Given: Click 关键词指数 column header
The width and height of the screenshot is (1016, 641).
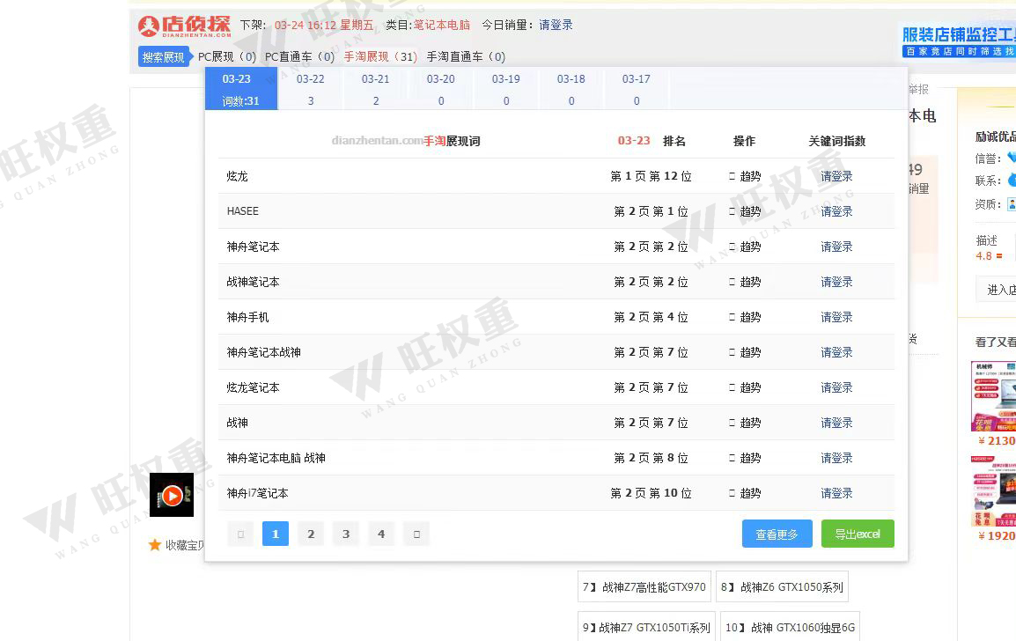Looking at the screenshot, I should tap(836, 141).
